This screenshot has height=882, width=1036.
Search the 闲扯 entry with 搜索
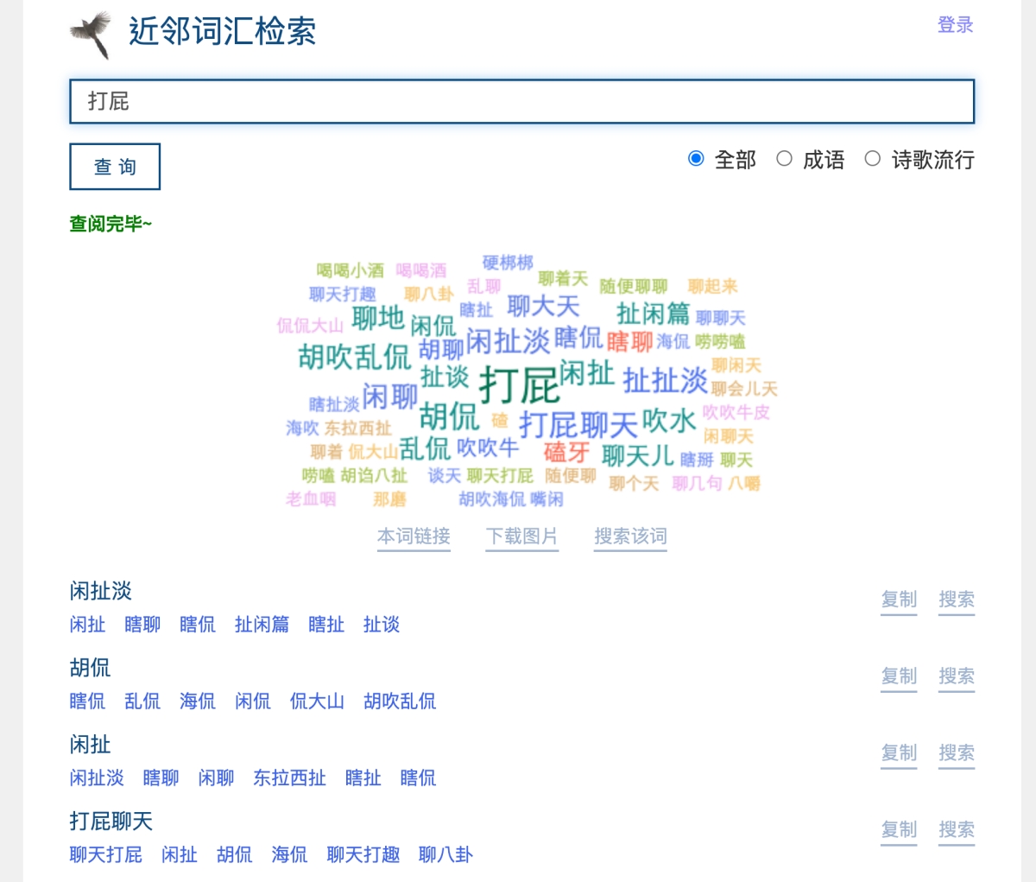pyautogui.click(x=957, y=753)
